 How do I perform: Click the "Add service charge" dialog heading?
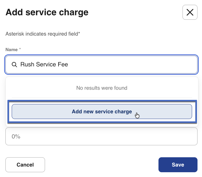pos(47,12)
